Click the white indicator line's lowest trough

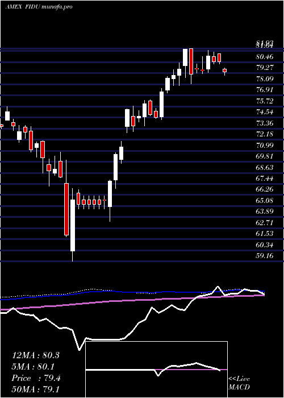80,350
